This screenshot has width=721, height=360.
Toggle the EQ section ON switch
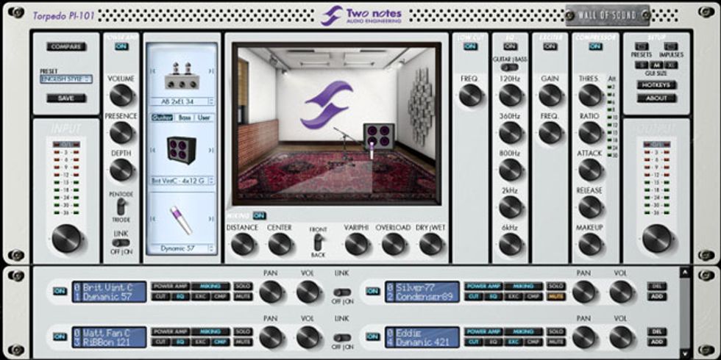(x=509, y=46)
